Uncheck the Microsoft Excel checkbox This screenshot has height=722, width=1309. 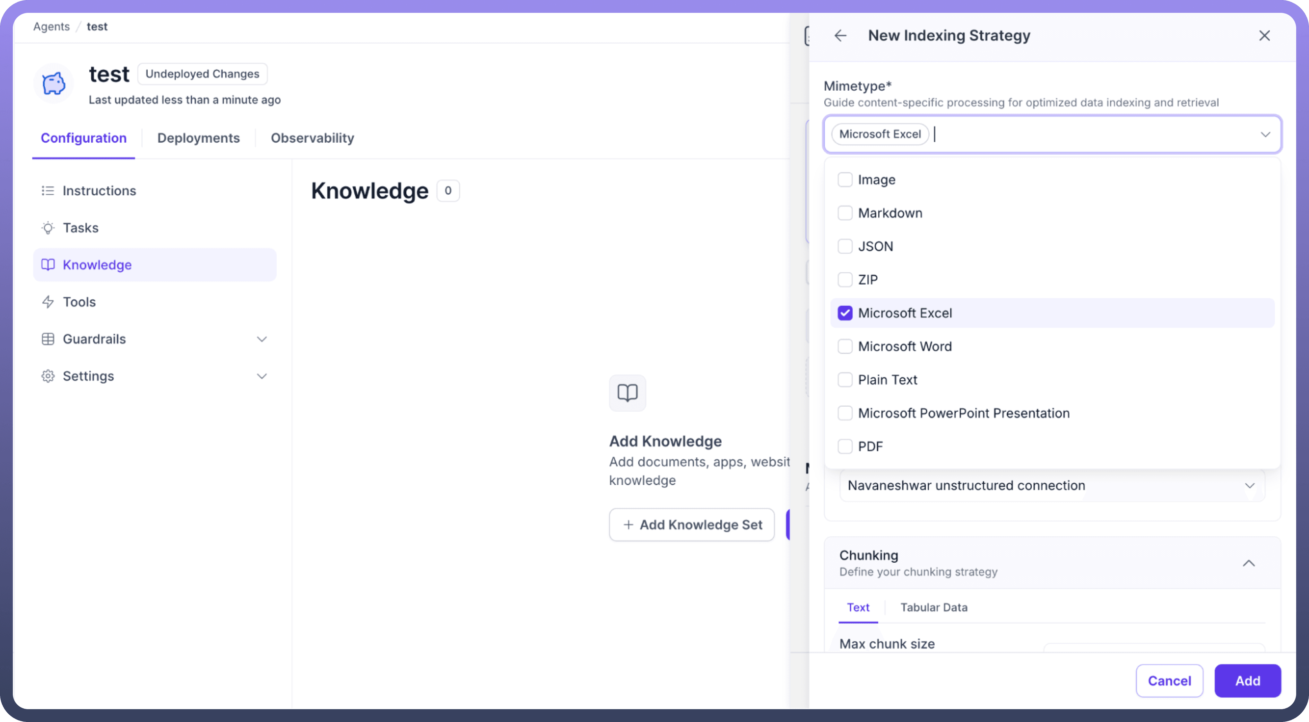point(845,313)
